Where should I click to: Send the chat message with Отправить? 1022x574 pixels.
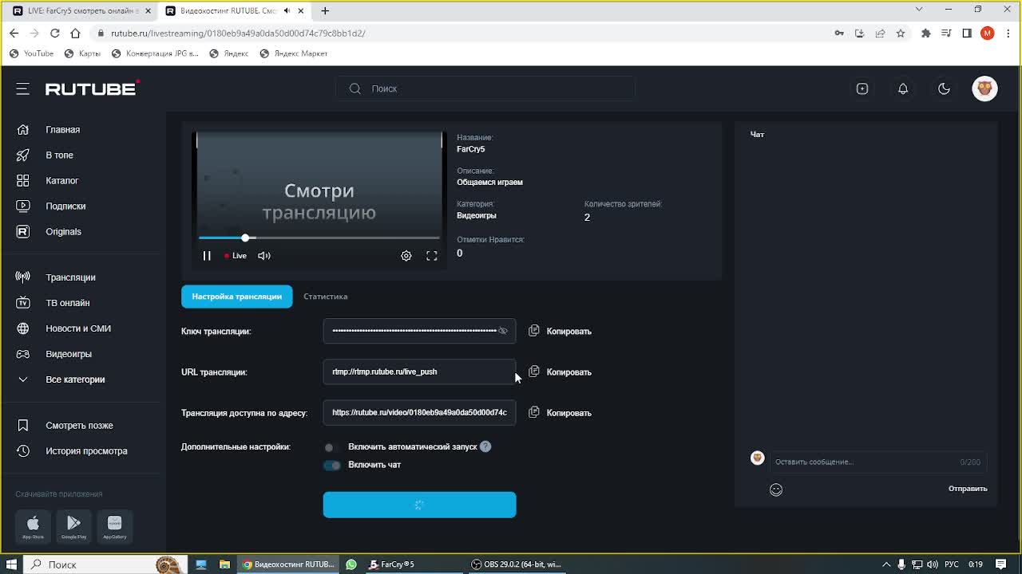[968, 489]
